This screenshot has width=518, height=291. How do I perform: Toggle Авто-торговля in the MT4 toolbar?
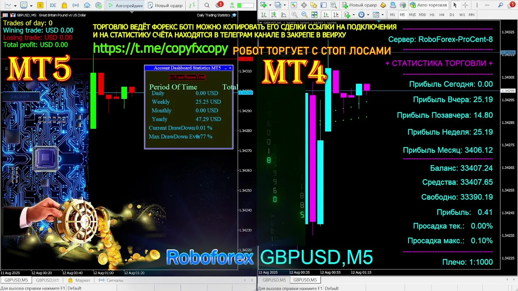[429, 5]
